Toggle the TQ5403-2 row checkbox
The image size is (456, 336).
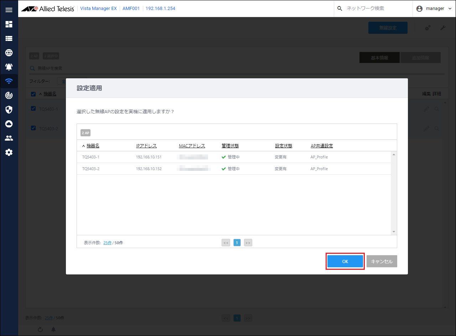click(x=33, y=128)
